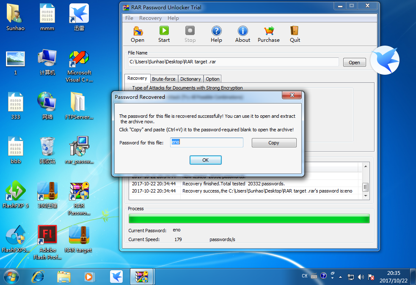Image resolution: width=416 pixels, height=285 pixels.
Task: Select the 回收站 recycle bin icon
Action: click(x=47, y=150)
